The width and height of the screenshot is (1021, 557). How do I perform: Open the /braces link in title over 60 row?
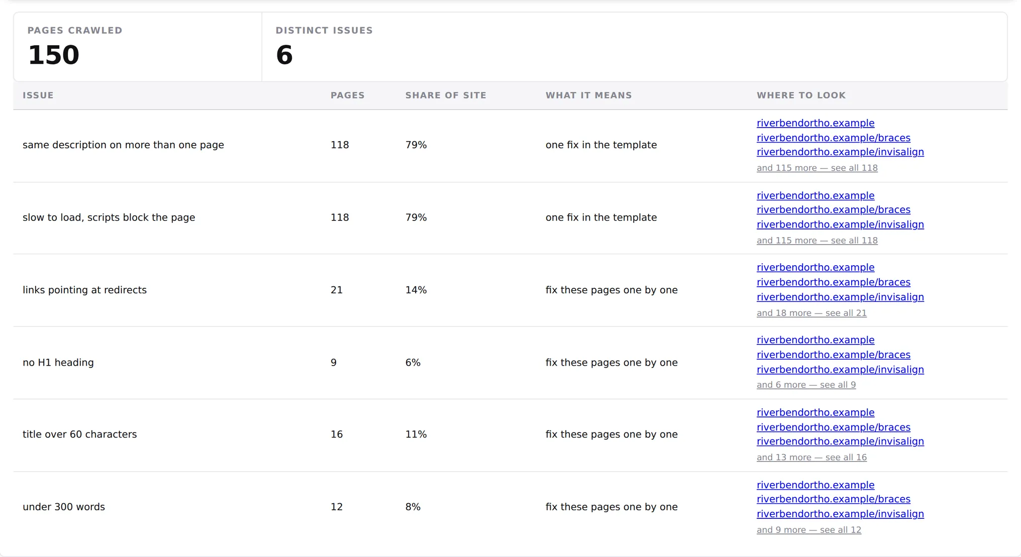click(x=833, y=427)
